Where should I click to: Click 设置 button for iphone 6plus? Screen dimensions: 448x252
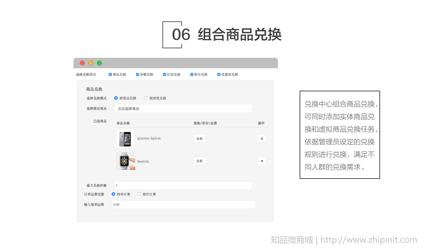199,139
